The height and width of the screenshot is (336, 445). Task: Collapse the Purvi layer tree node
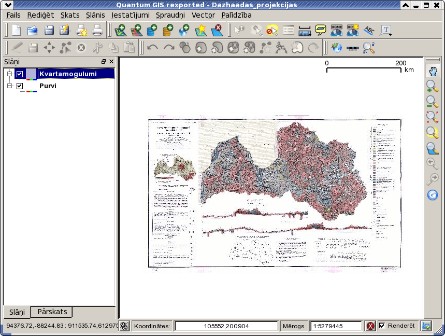(x=10, y=86)
